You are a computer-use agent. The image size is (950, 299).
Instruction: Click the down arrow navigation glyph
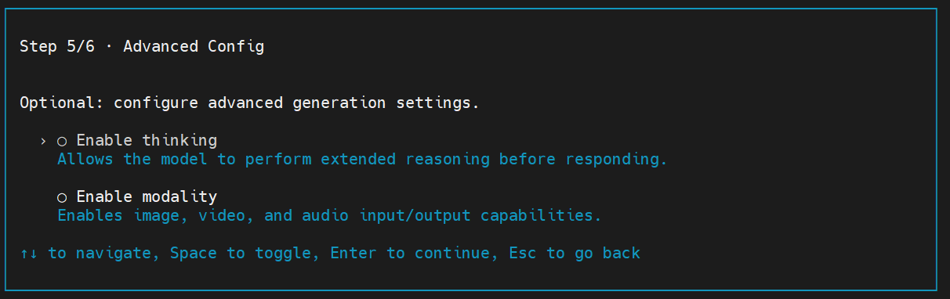coord(34,253)
